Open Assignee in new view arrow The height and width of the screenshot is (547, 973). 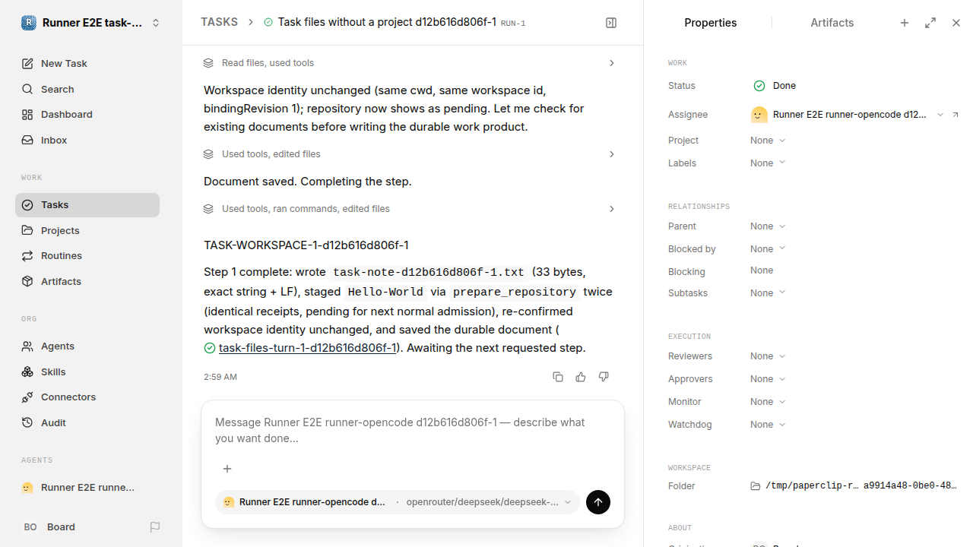[956, 115]
